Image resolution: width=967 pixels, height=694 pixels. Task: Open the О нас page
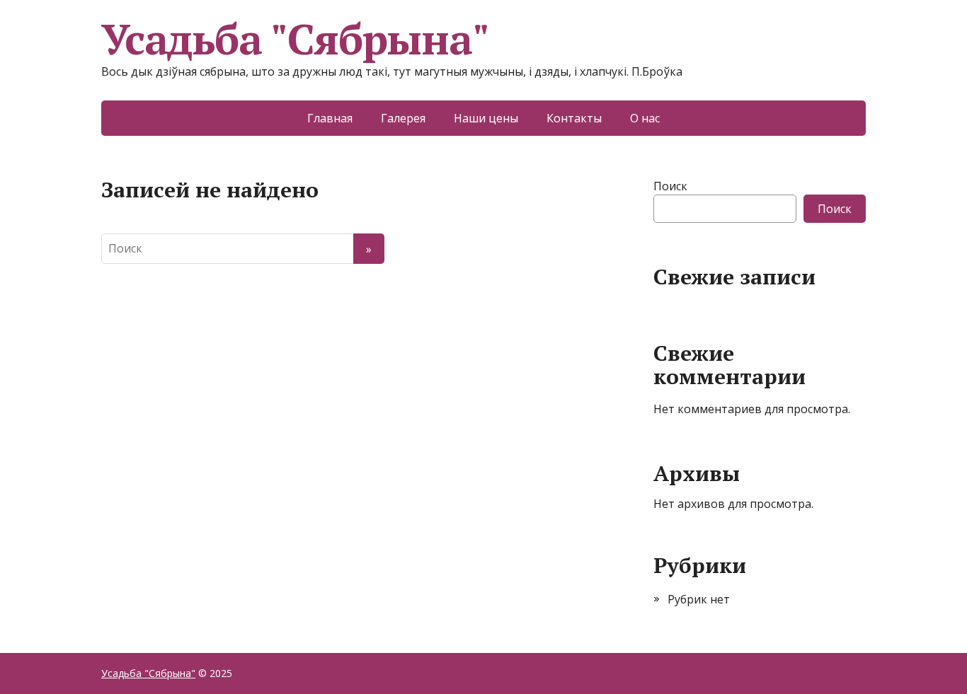645,118
